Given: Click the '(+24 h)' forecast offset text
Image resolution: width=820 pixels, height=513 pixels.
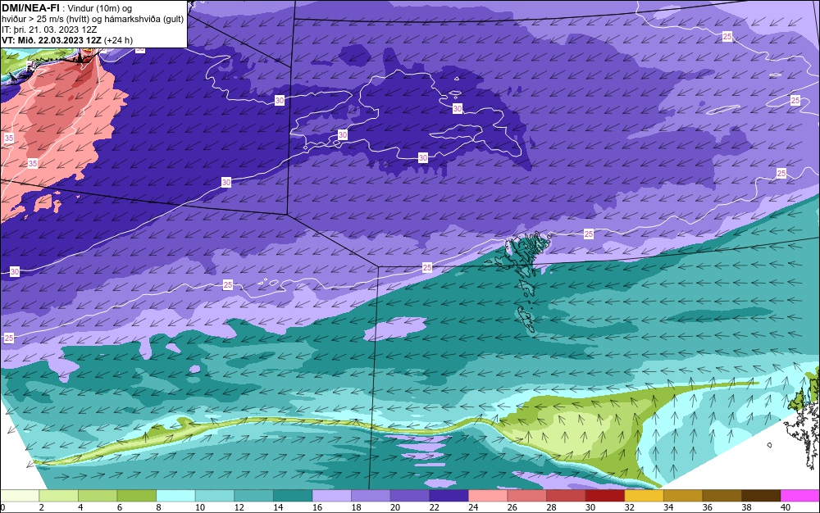Looking at the screenshot, I should [119, 40].
